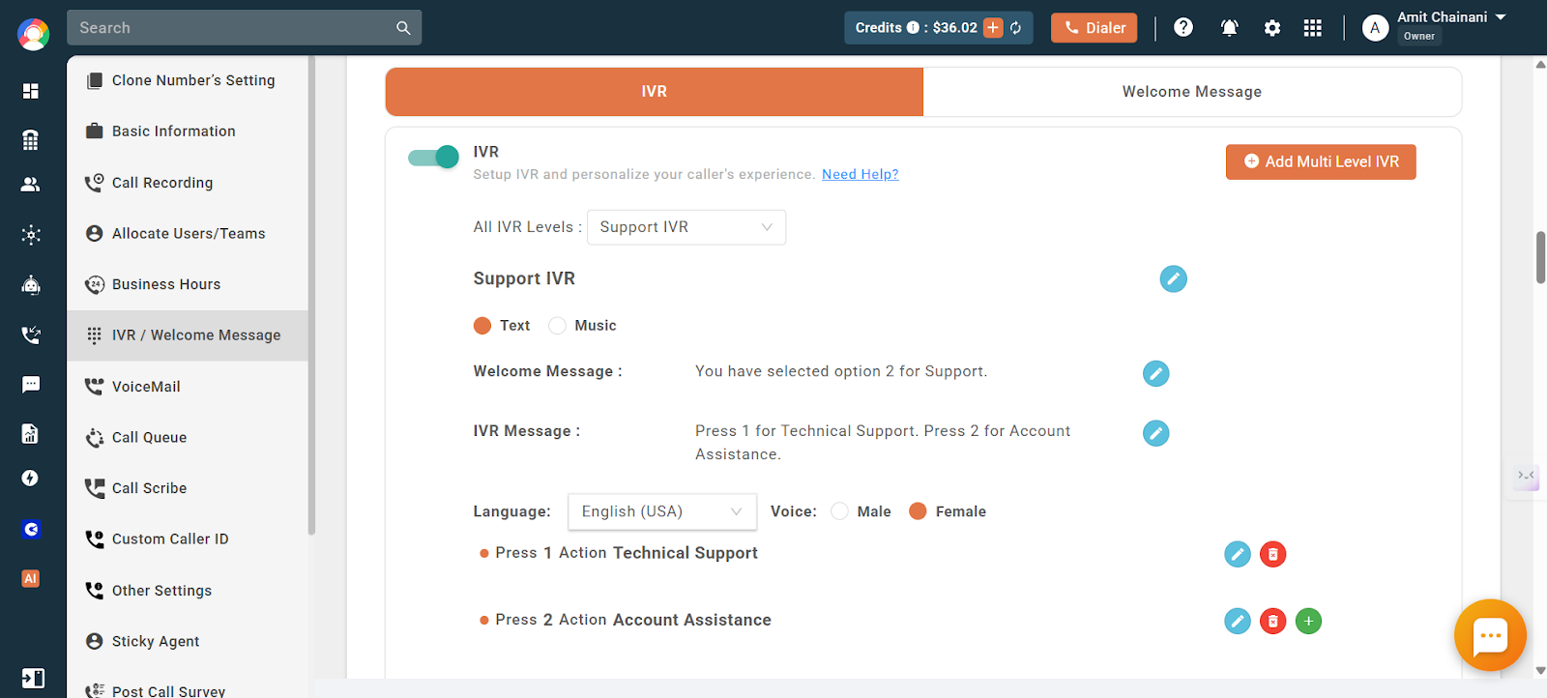The width and height of the screenshot is (1547, 698).
Task: Follow the Need Help? link
Action: [861, 175]
